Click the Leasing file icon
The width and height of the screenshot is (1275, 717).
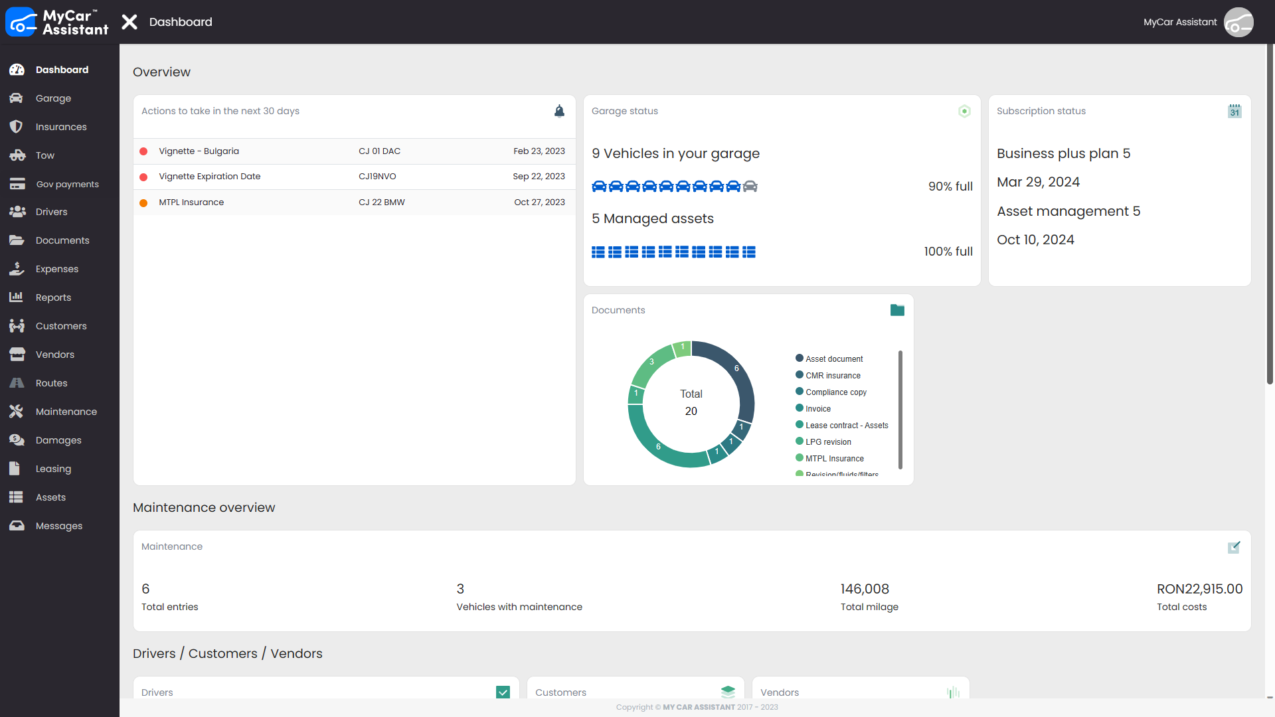point(15,469)
